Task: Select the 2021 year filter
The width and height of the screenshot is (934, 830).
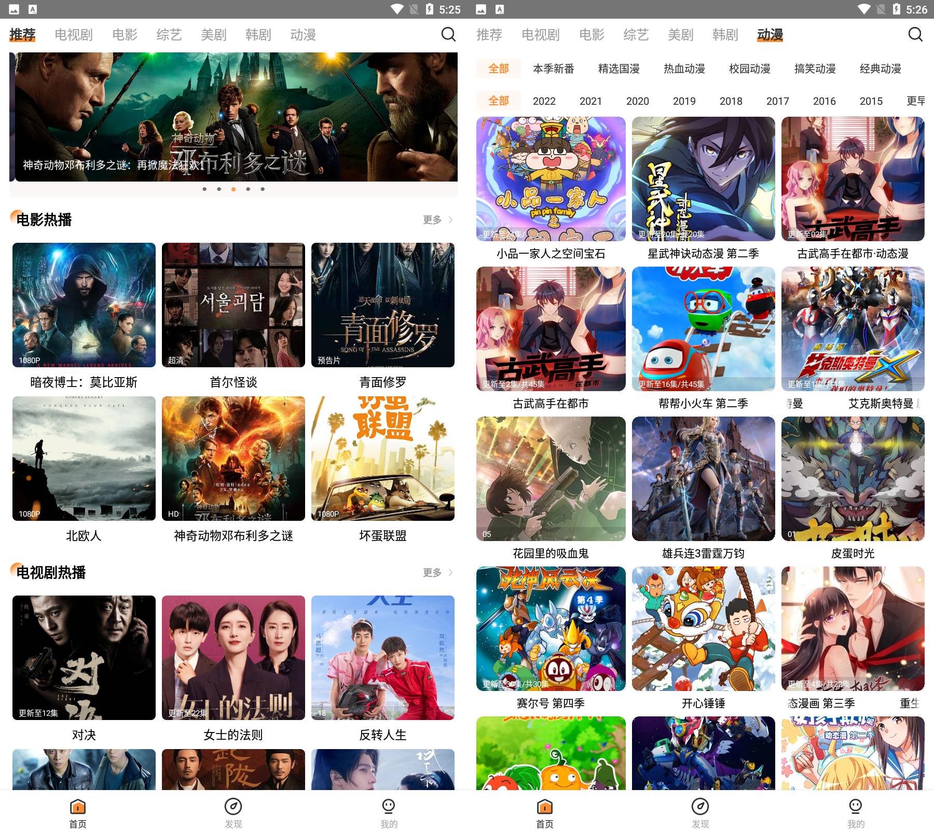Action: click(x=590, y=101)
